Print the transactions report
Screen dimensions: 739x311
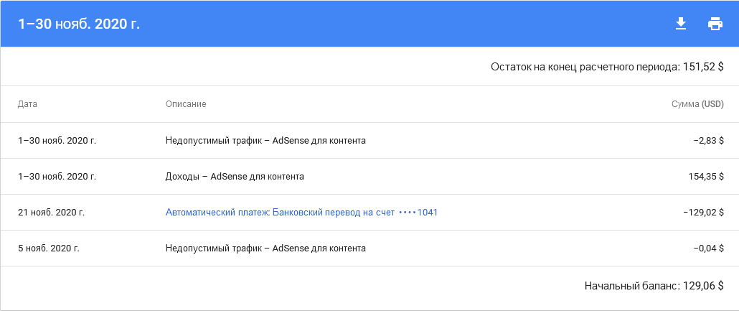click(x=715, y=24)
